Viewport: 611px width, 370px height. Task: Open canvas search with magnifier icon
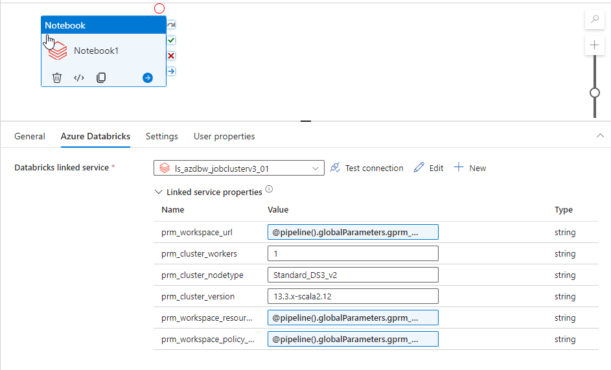(x=595, y=19)
